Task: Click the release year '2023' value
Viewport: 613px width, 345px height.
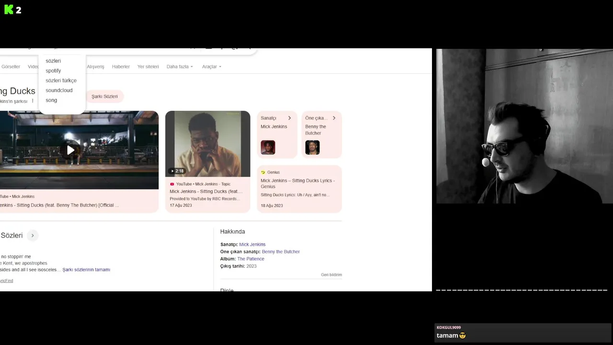Action: click(251, 266)
